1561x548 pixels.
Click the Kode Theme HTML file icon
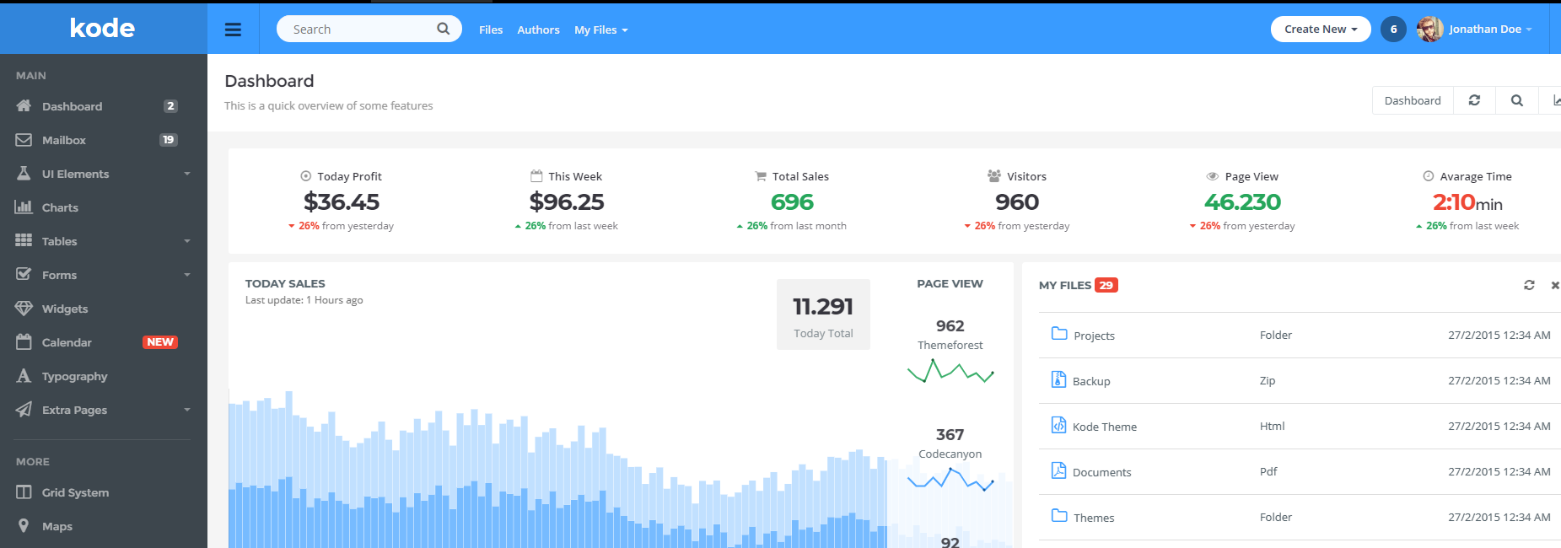click(1058, 425)
